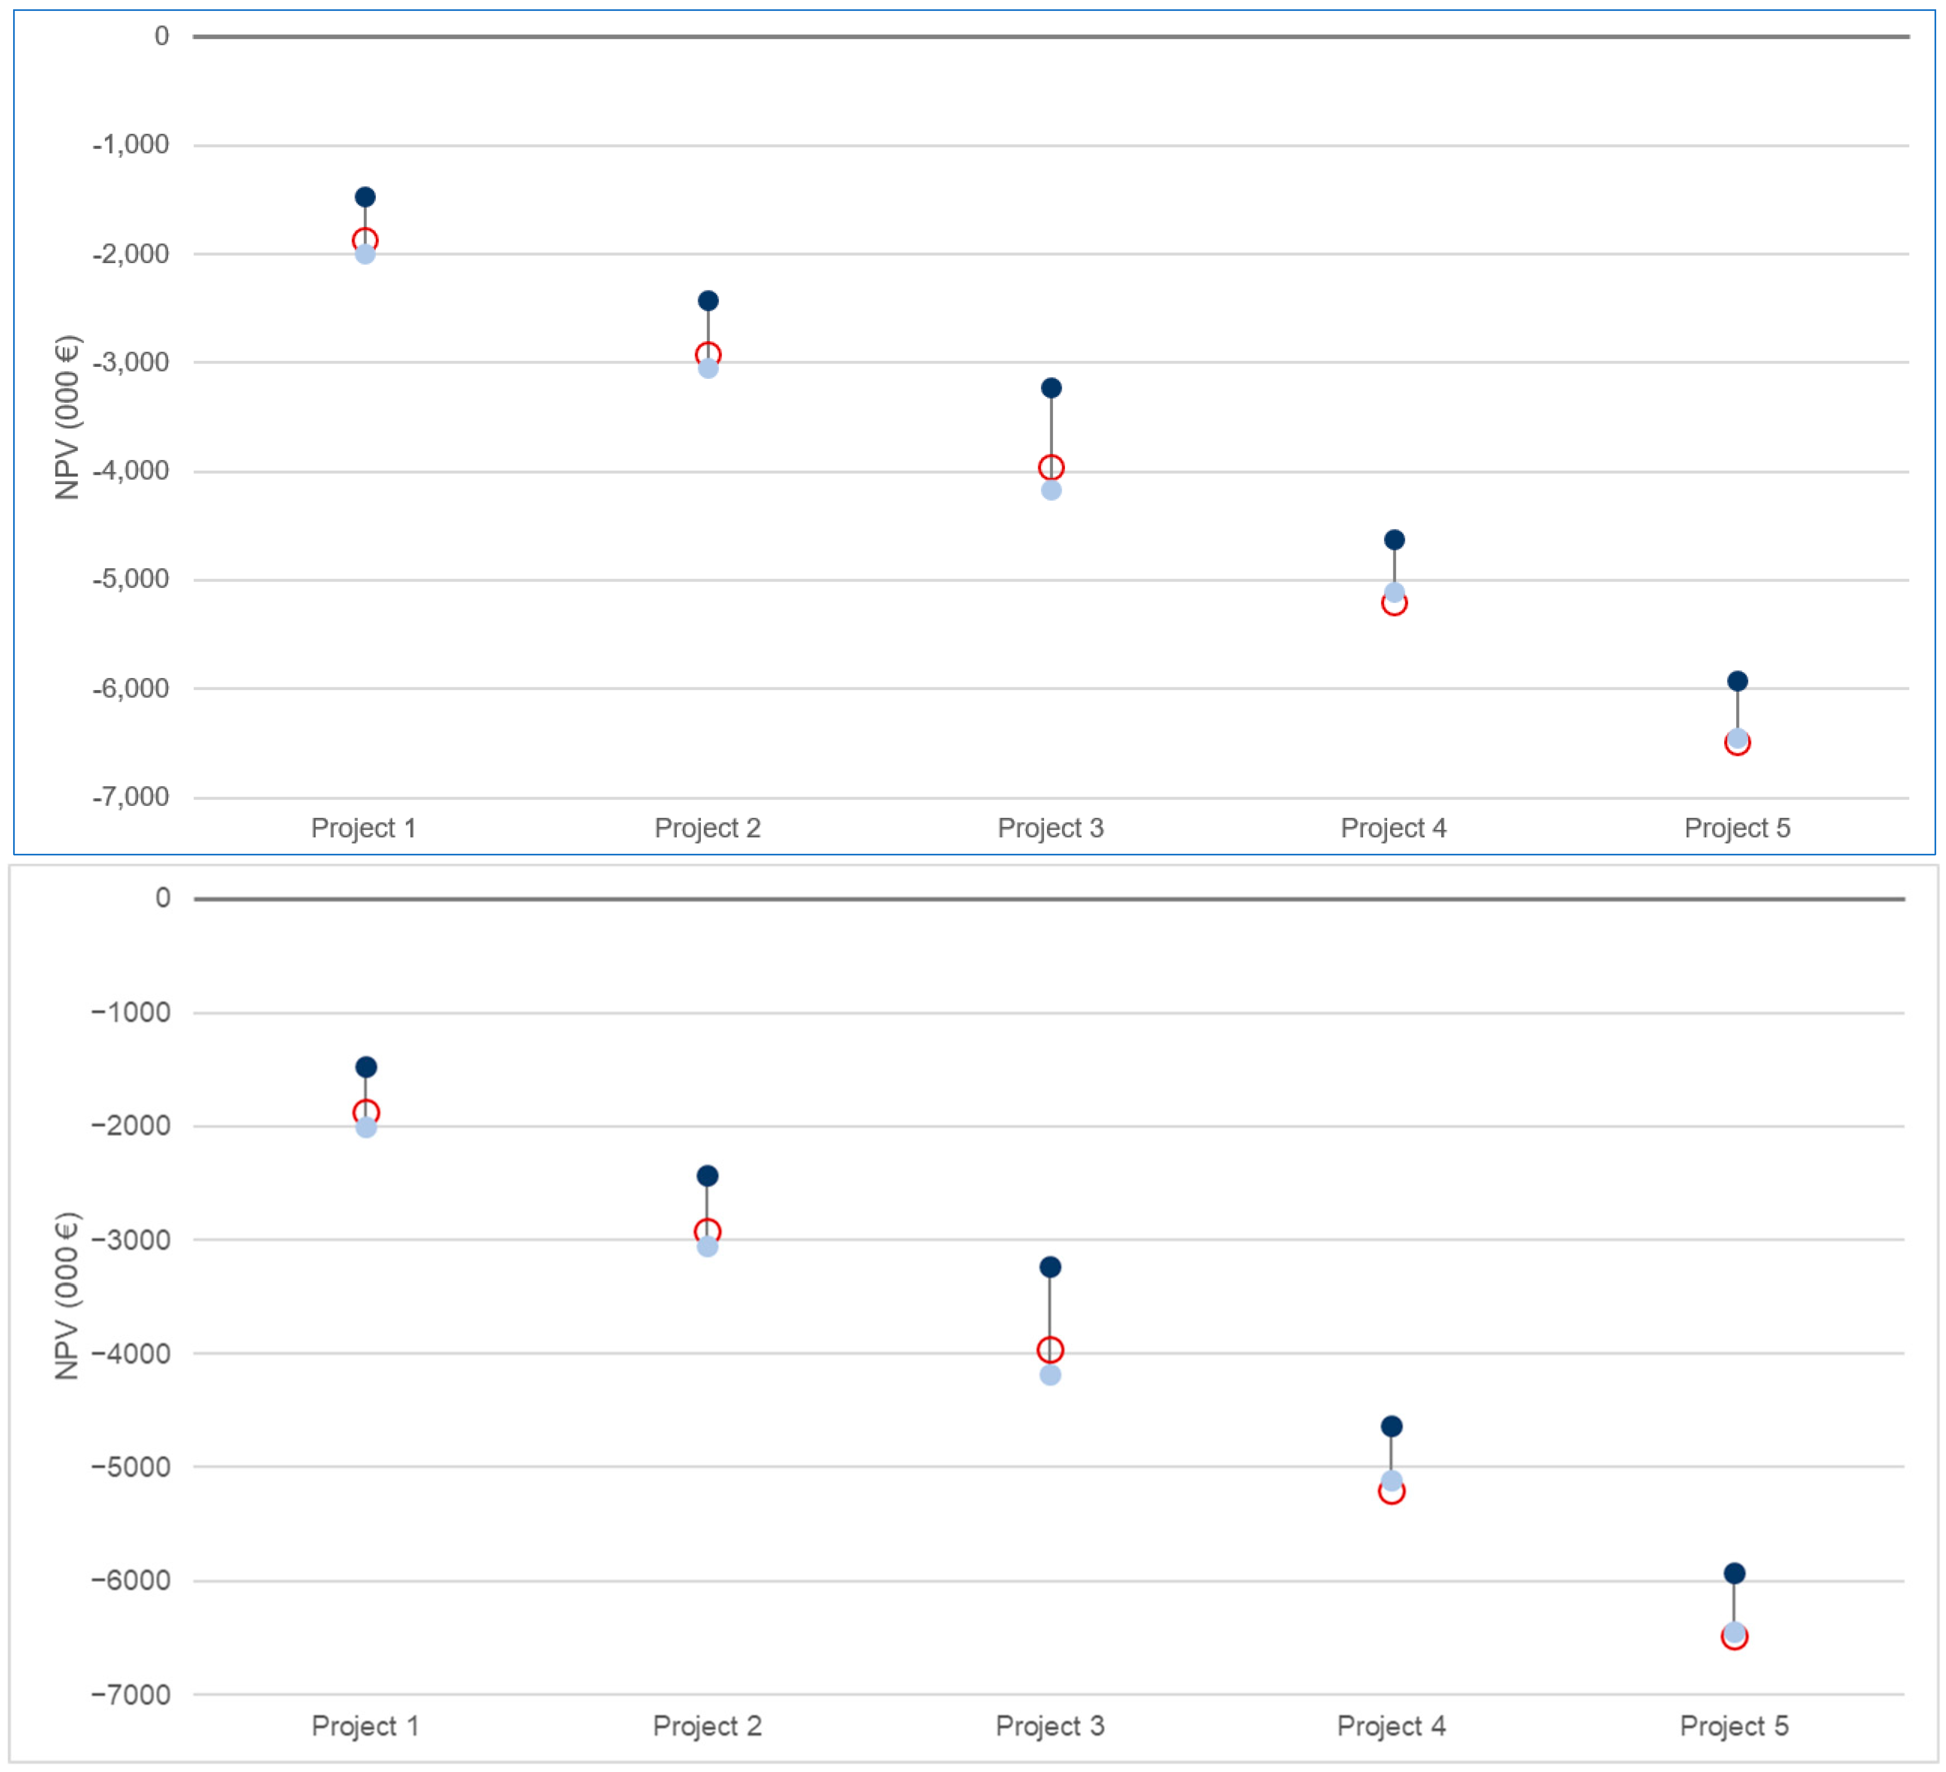1946x1772 pixels.
Task: Click the "Project 3" axis label, top chart
Action: (1050, 828)
